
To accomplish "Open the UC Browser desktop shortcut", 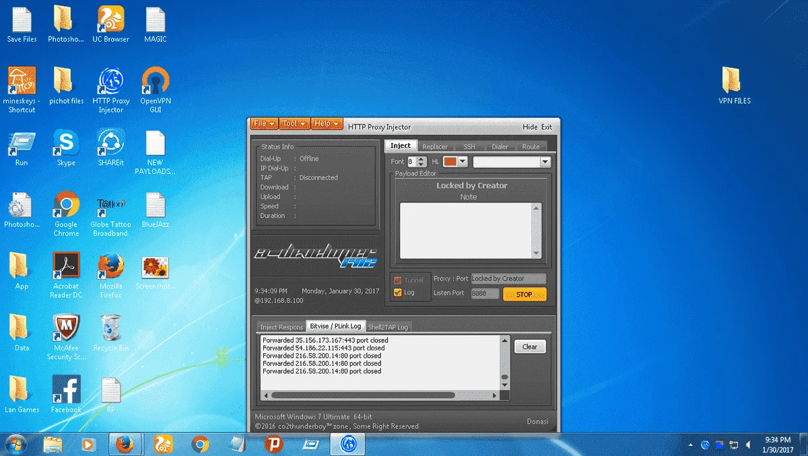I will coord(110,25).
